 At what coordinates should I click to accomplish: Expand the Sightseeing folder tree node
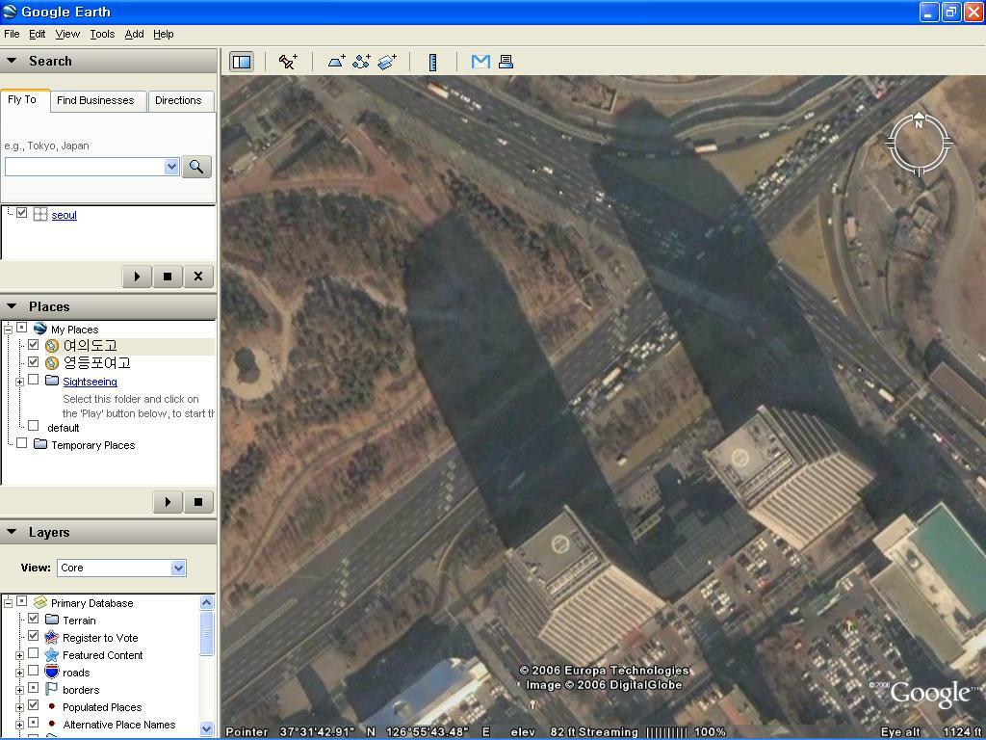pyautogui.click(x=19, y=382)
